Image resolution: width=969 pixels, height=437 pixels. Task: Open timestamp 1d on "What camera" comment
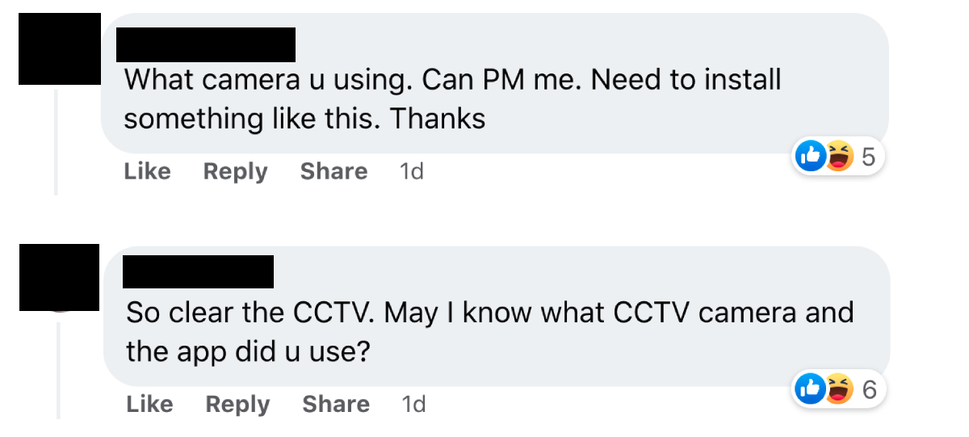[412, 171]
